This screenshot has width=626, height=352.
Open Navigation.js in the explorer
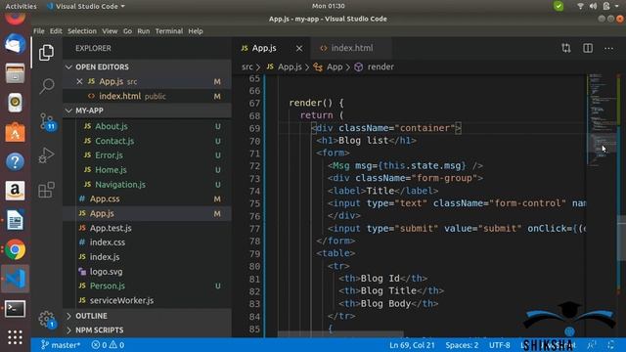[x=147, y=185]
